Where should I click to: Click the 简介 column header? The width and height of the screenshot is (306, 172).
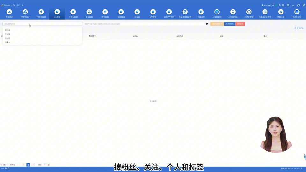265,36
